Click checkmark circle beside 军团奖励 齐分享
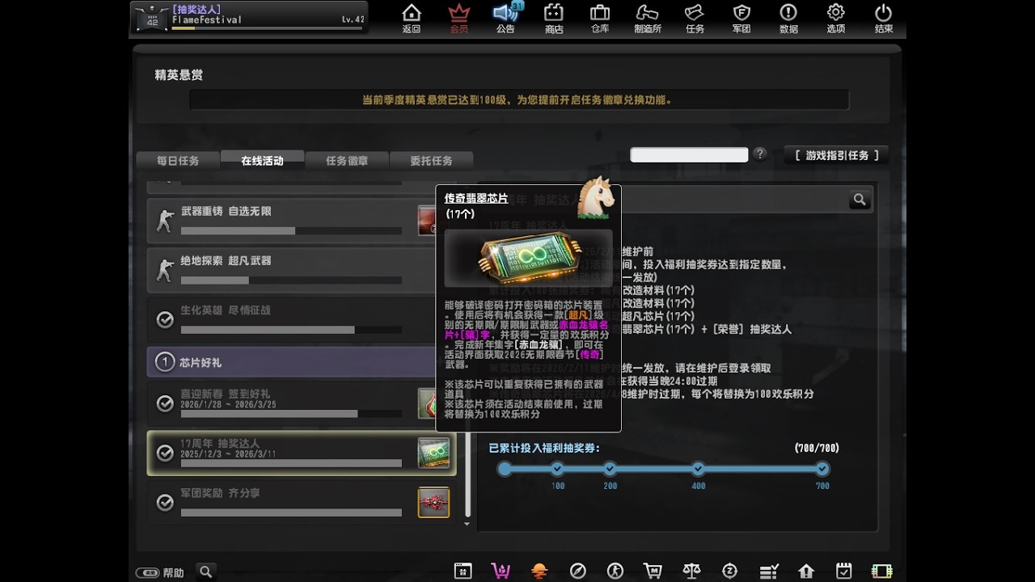This screenshot has width=1035, height=582. point(165,503)
